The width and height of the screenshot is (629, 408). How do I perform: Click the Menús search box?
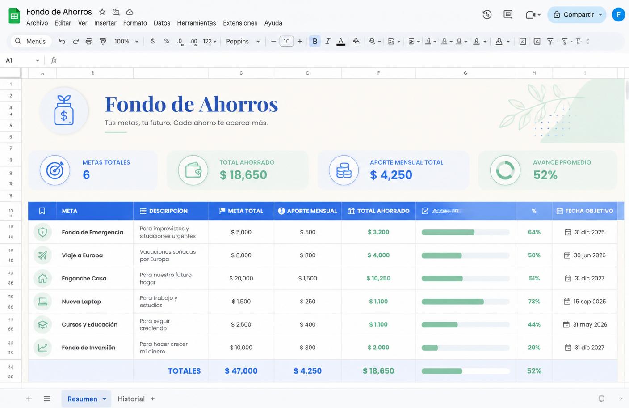tap(31, 41)
